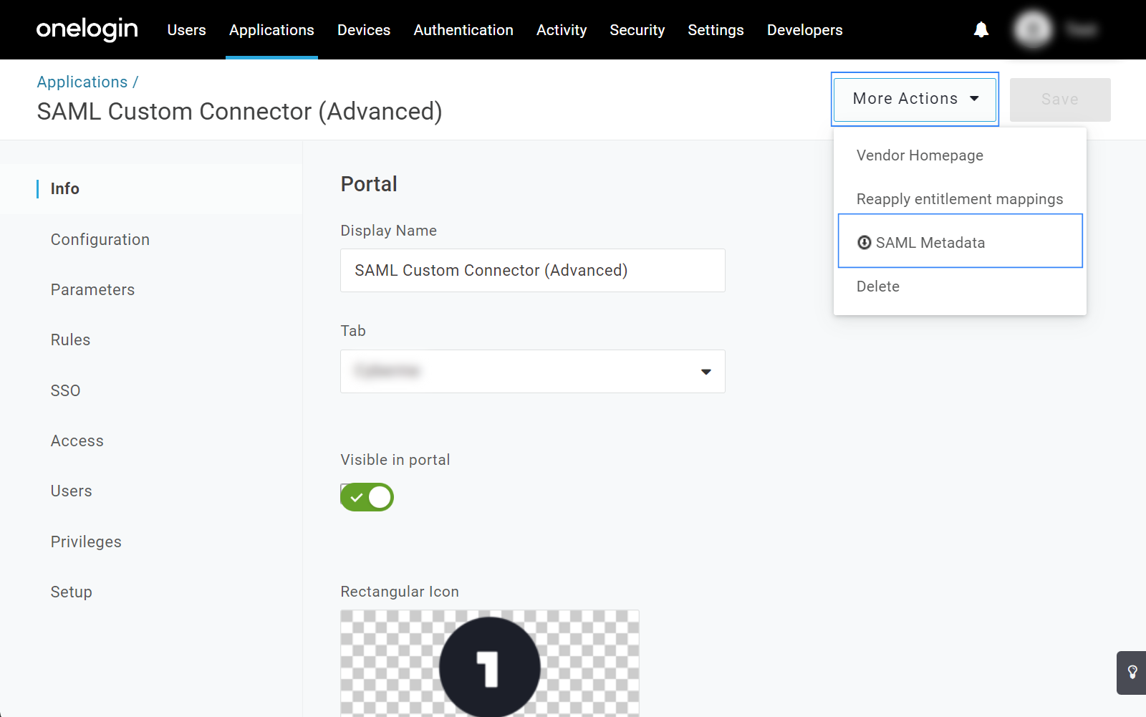Edit the Display Name field
This screenshot has width=1146, height=717.
532,271
